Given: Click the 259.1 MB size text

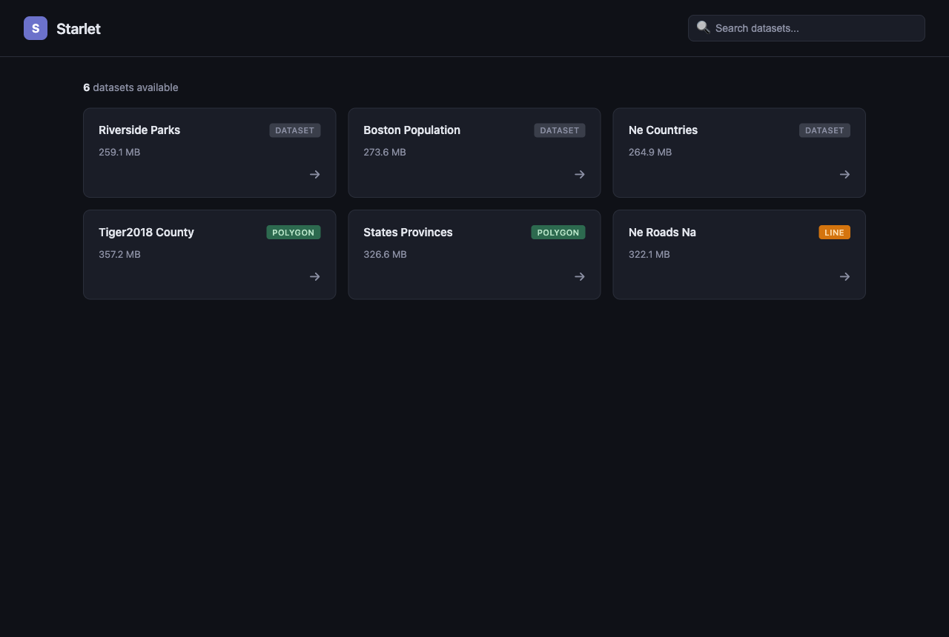Looking at the screenshot, I should tap(119, 152).
